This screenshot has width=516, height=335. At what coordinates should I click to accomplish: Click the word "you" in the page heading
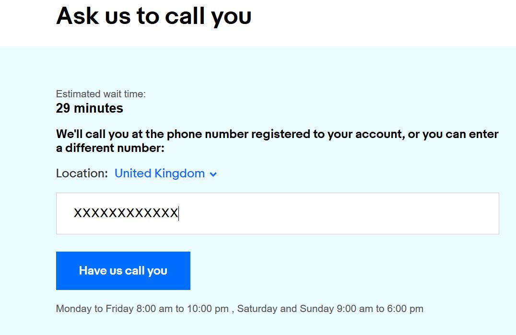click(231, 16)
